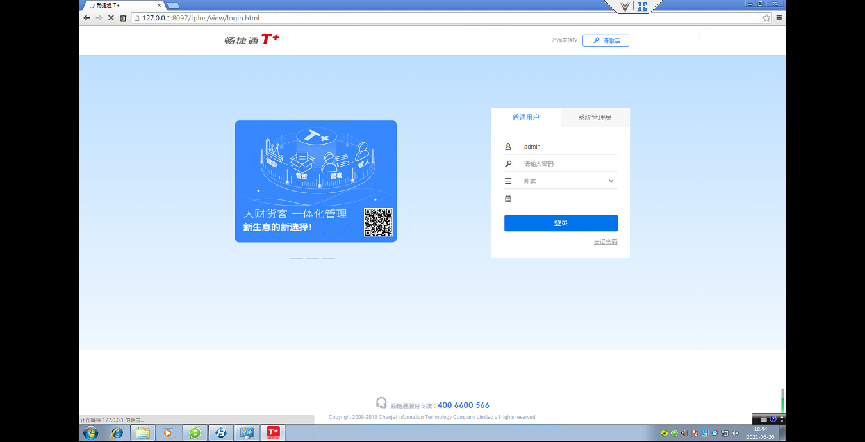Image resolution: width=865 pixels, height=442 pixels.
Task: Launch Internet Explorer from the taskbar
Action: pyautogui.click(x=117, y=433)
